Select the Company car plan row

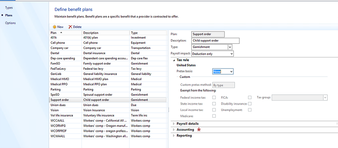tap(108, 48)
